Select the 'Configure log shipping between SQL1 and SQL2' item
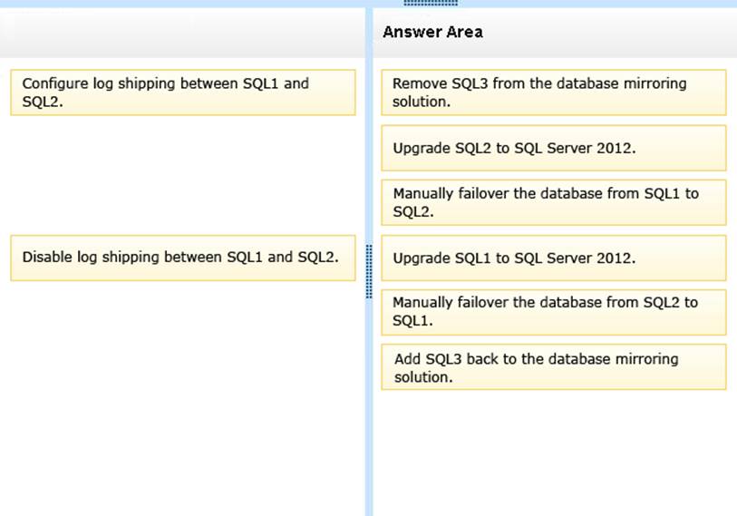737x516 pixels. 182,92
